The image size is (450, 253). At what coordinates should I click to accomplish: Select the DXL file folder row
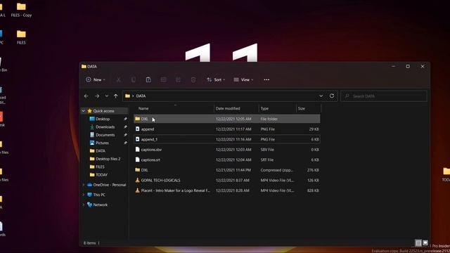tap(226, 119)
